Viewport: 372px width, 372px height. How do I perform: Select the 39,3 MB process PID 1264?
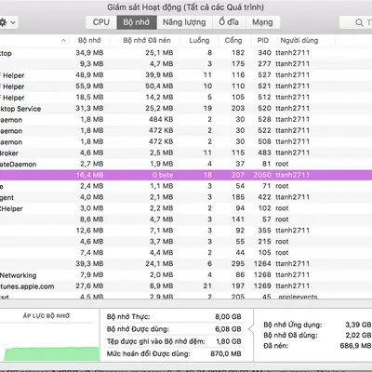186,264
